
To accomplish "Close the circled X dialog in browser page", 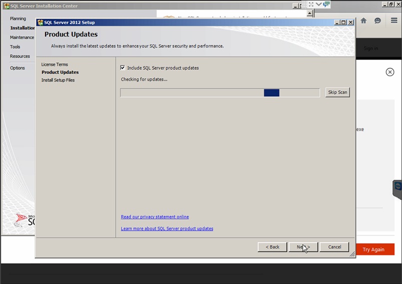I will [389, 72].
